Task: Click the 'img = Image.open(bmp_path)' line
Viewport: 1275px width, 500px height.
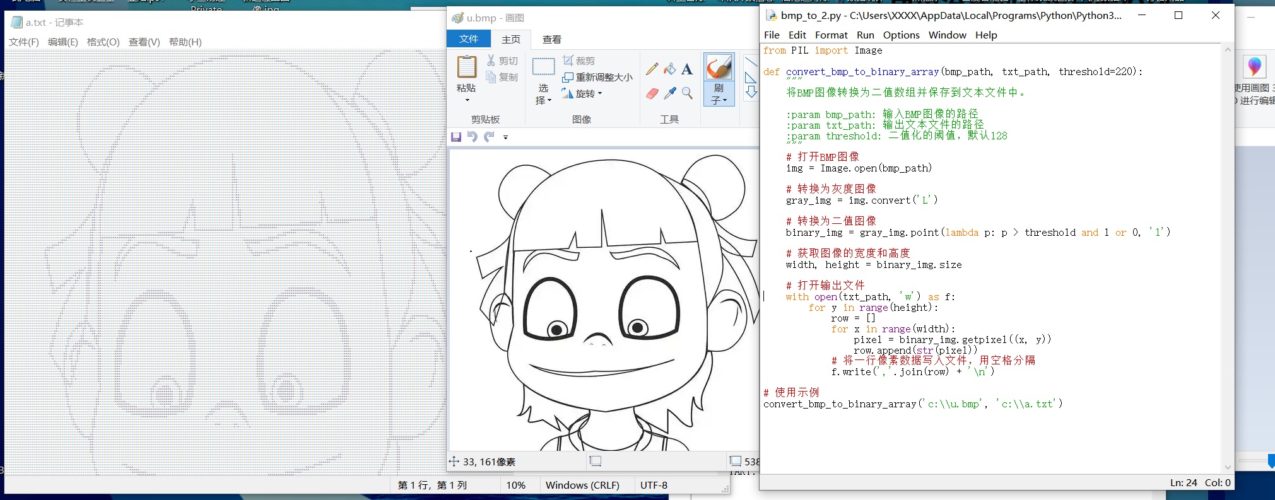Action: click(x=859, y=168)
